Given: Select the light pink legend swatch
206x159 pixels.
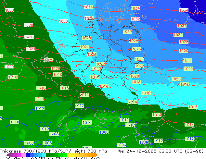Looking at the screenshot, I should point(23,155).
